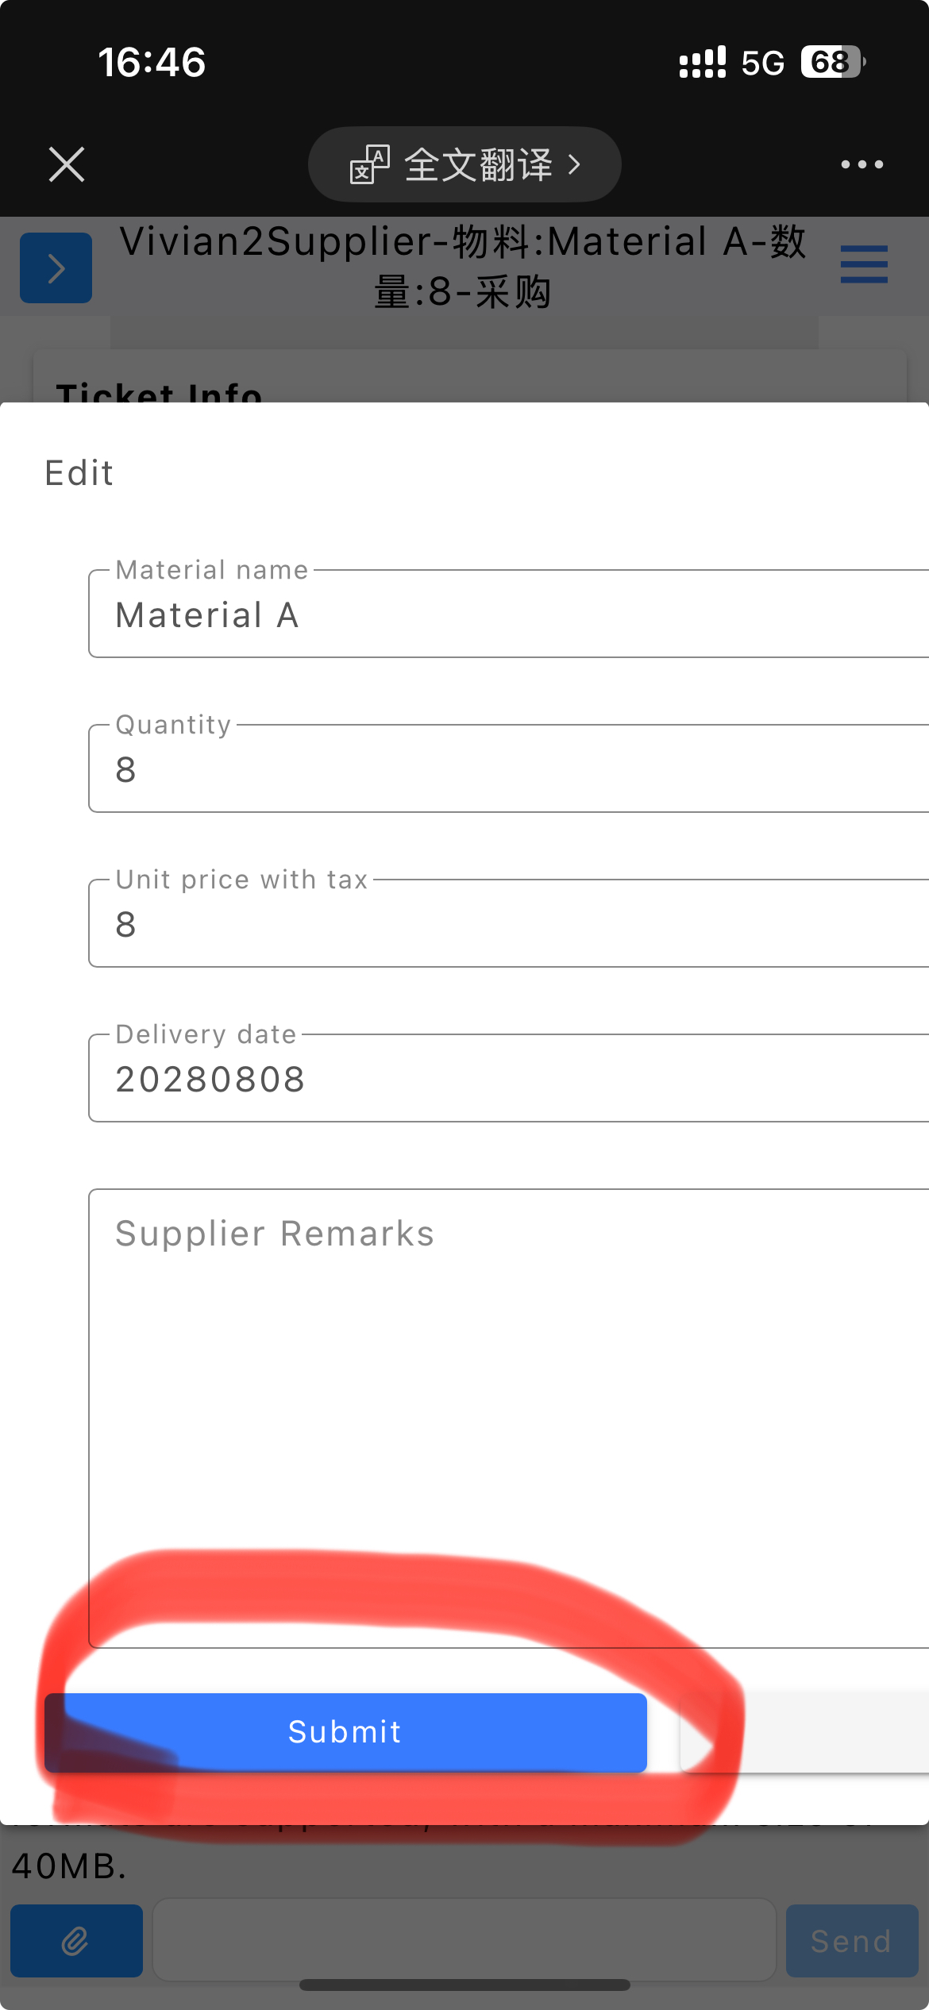Edit the Delivery date field
This screenshot has width=929, height=2010.
pos(508,1080)
